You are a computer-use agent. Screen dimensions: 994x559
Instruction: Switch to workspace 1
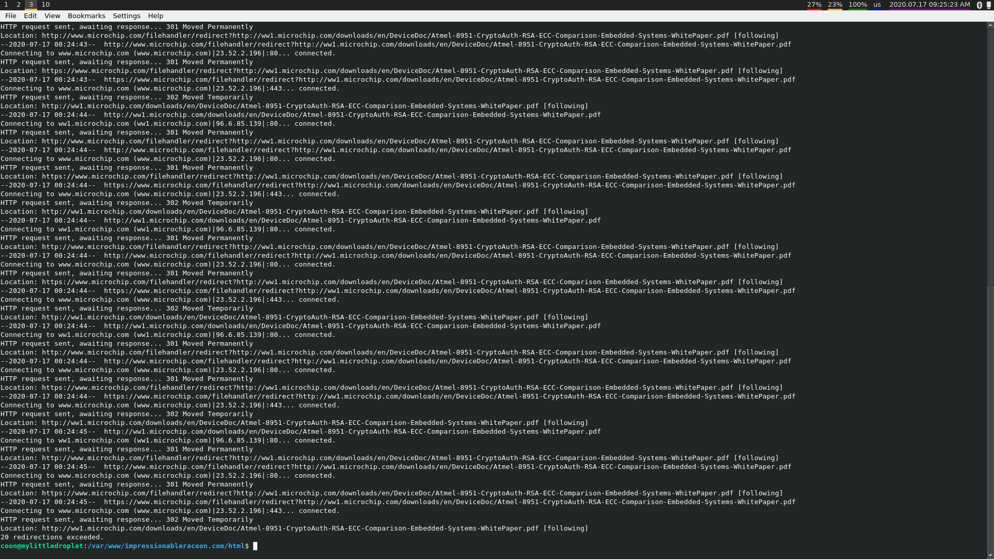(x=6, y=5)
